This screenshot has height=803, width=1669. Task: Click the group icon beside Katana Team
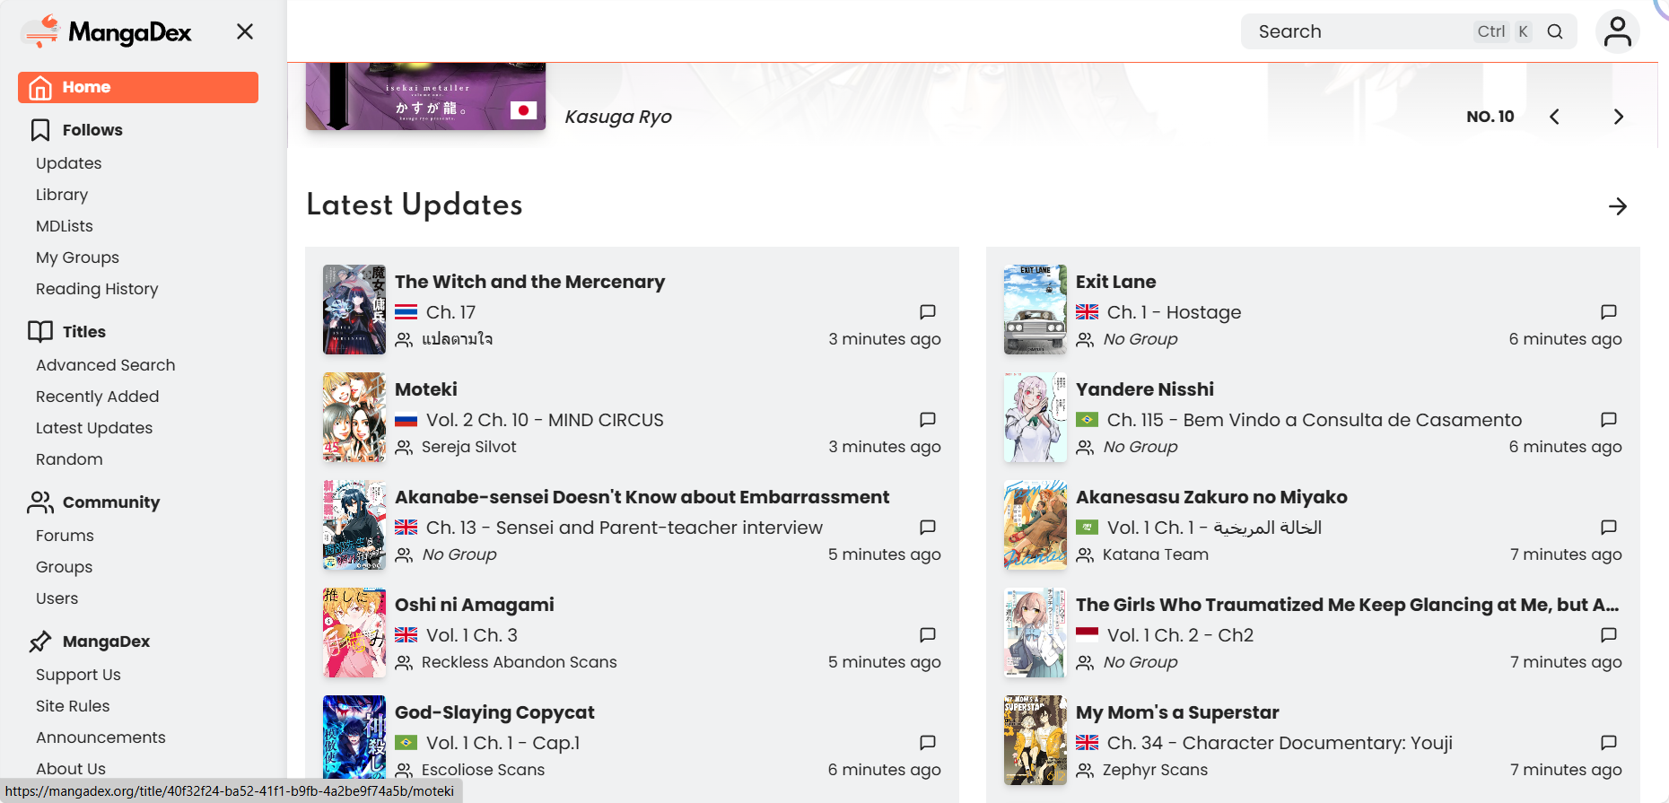coord(1086,554)
